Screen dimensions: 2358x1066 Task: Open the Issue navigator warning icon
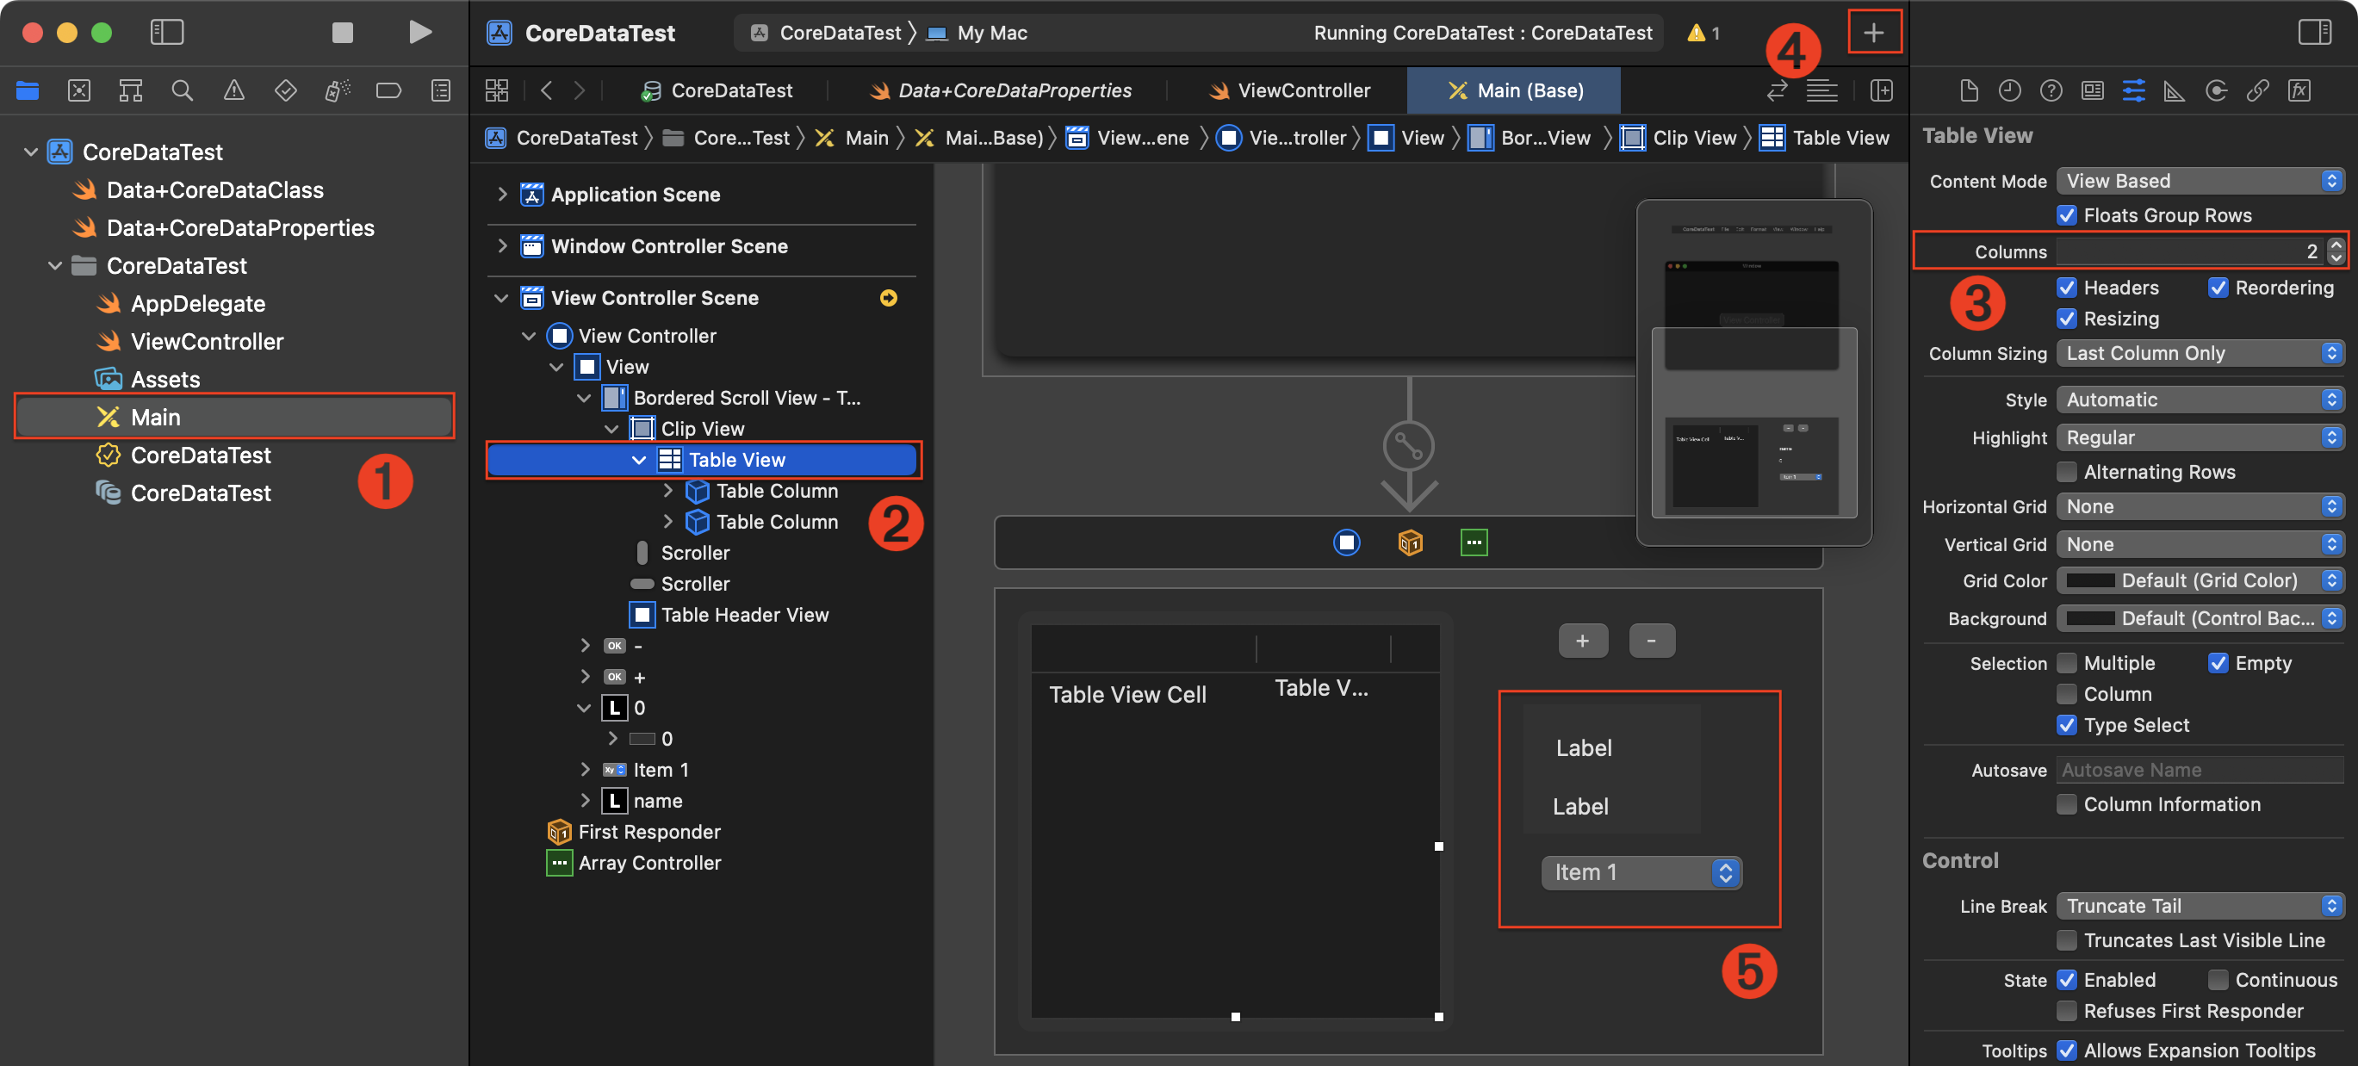coord(234,90)
